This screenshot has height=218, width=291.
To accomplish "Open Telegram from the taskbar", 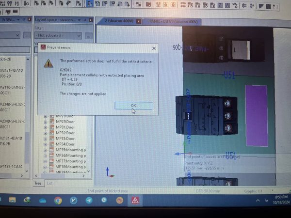I will coord(89,201).
